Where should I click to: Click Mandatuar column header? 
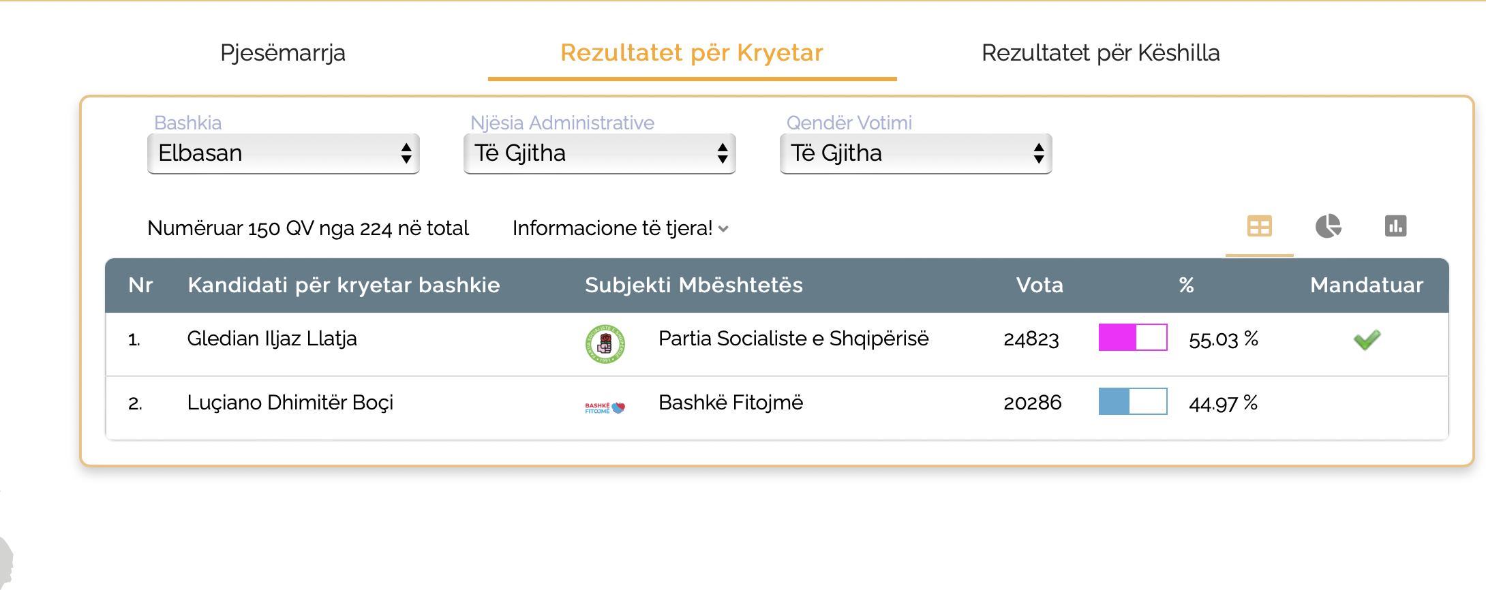click(x=1367, y=285)
